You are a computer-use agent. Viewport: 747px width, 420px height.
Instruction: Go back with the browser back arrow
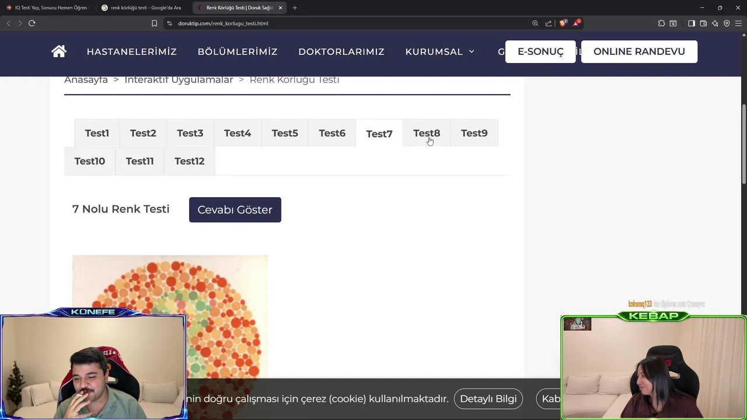point(8,23)
